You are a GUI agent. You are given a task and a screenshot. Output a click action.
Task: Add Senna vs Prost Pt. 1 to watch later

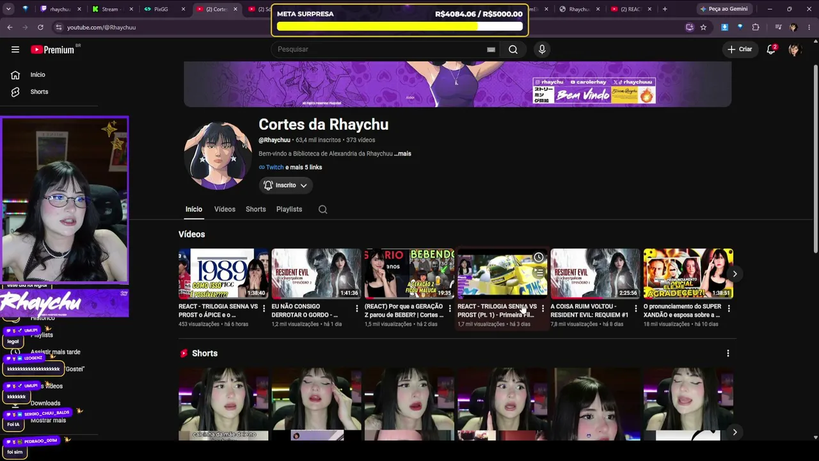point(539,257)
